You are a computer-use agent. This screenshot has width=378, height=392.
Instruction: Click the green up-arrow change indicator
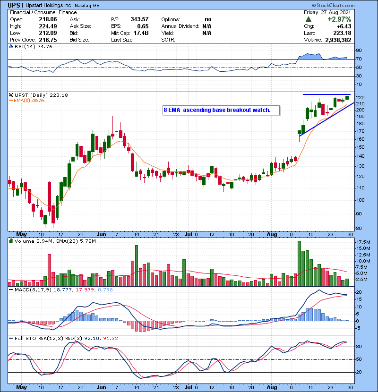(x=309, y=19)
